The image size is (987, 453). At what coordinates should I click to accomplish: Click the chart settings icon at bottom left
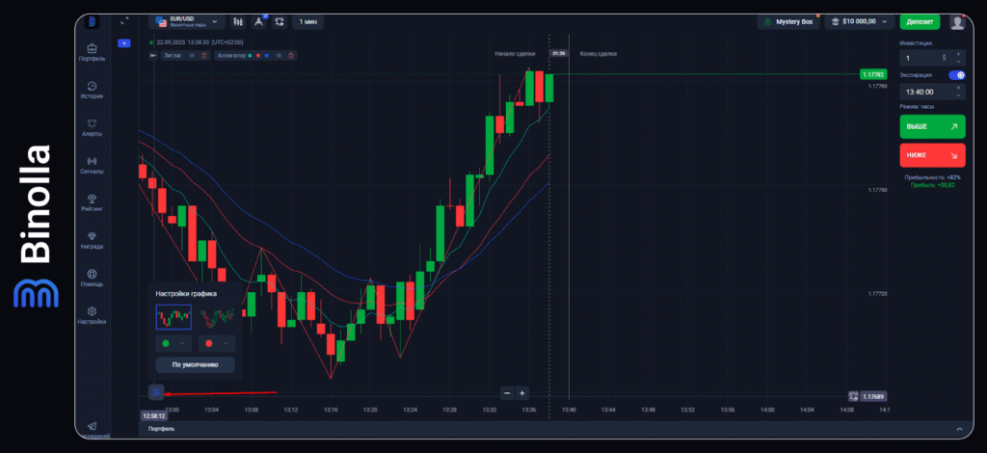point(156,392)
